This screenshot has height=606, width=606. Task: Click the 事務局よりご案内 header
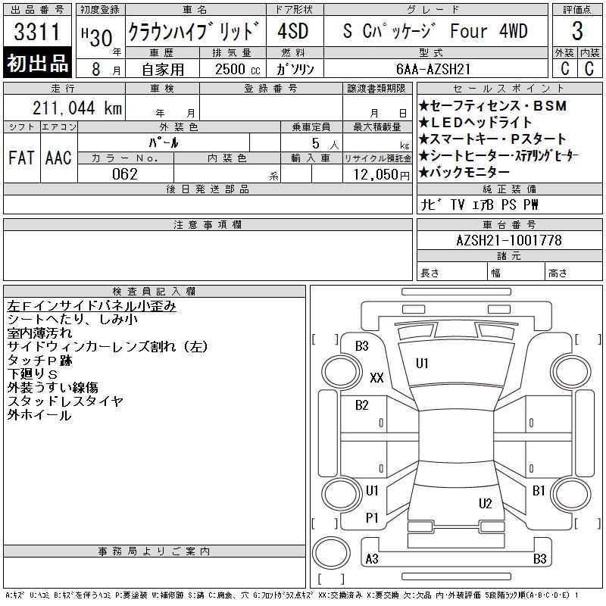[155, 551]
